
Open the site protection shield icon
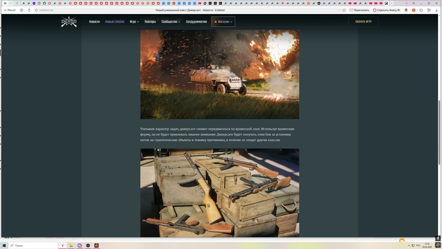click(36, 10)
